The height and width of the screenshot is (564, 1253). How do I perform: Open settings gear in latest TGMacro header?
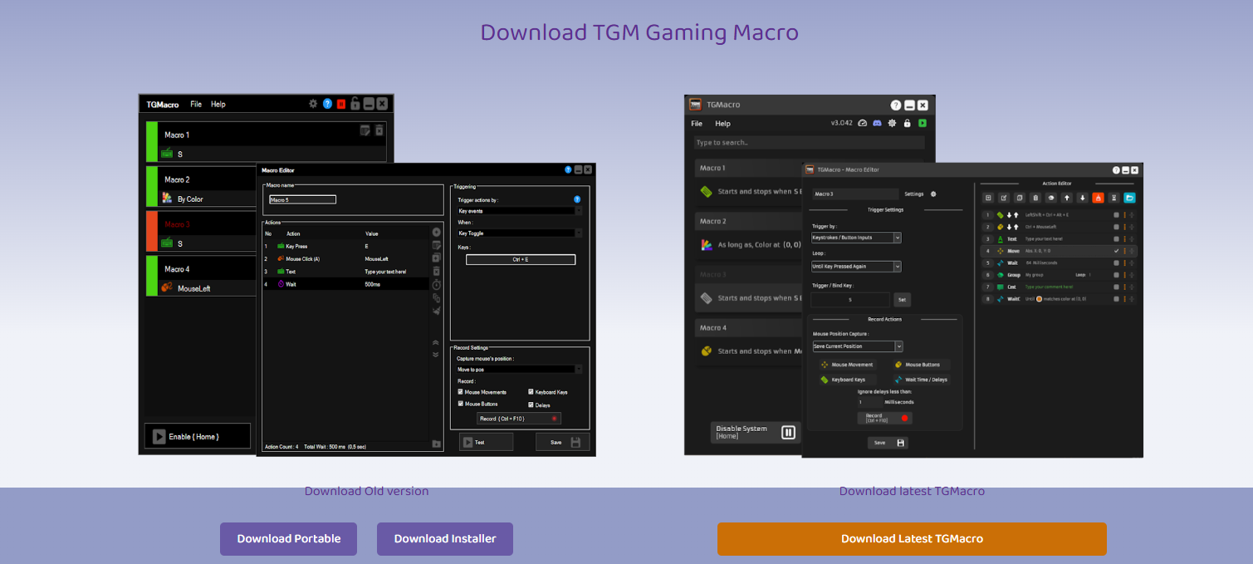point(892,123)
